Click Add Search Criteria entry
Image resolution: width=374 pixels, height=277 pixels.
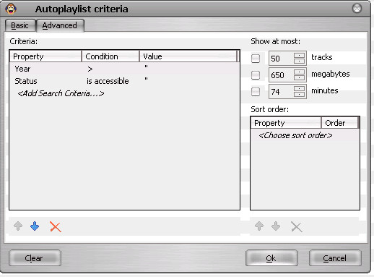(x=61, y=93)
